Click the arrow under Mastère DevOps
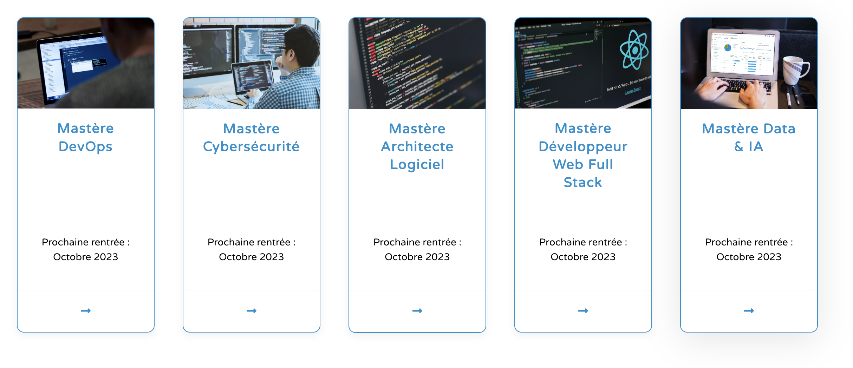Viewport: 853px width, 368px height. click(x=86, y=311)
